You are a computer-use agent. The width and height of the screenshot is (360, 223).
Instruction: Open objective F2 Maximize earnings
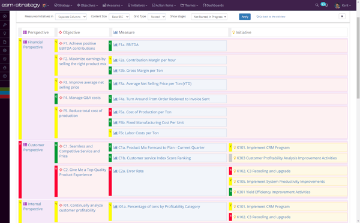[x=83, y=61]
